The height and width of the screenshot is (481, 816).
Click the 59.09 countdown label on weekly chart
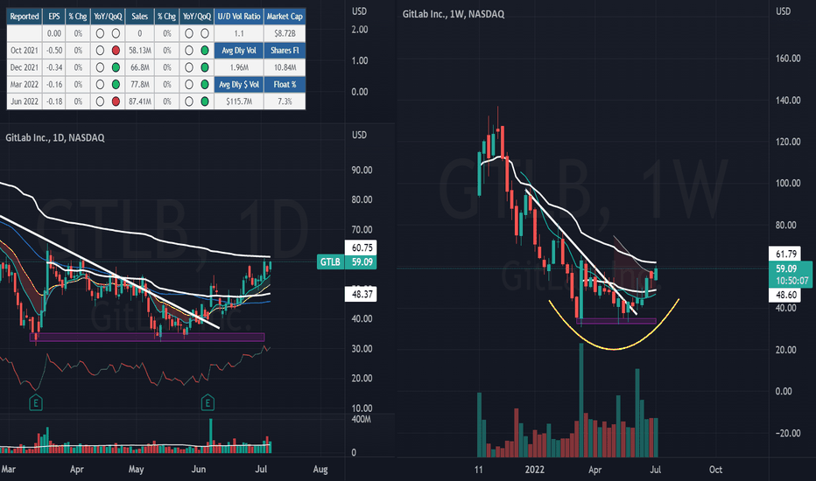coord(791,275)
